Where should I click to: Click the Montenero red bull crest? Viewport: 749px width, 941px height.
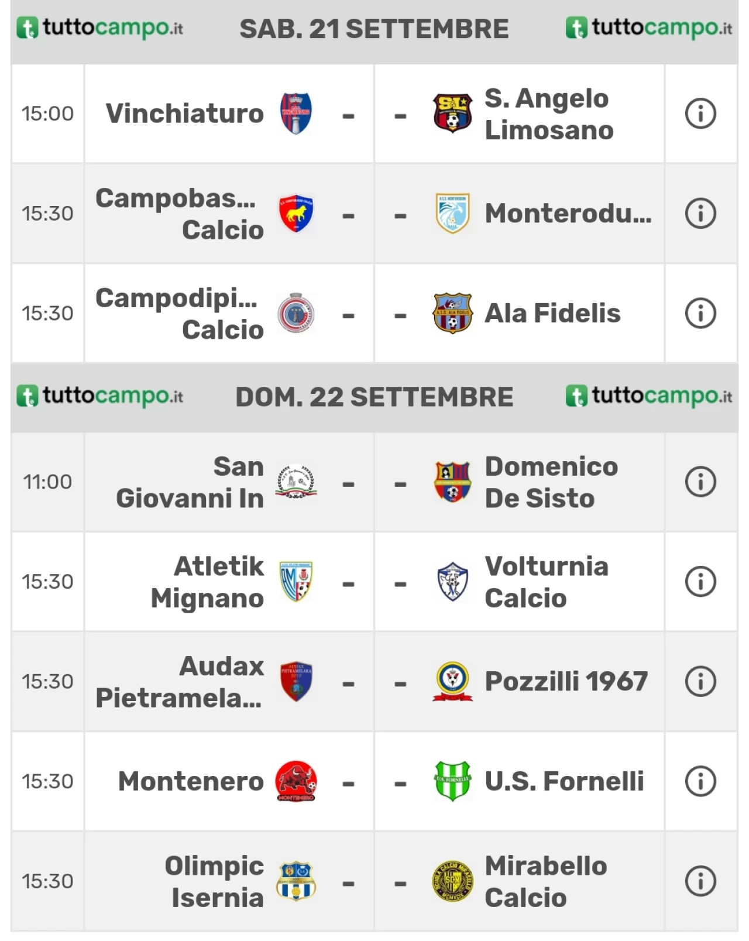point(296,781)
